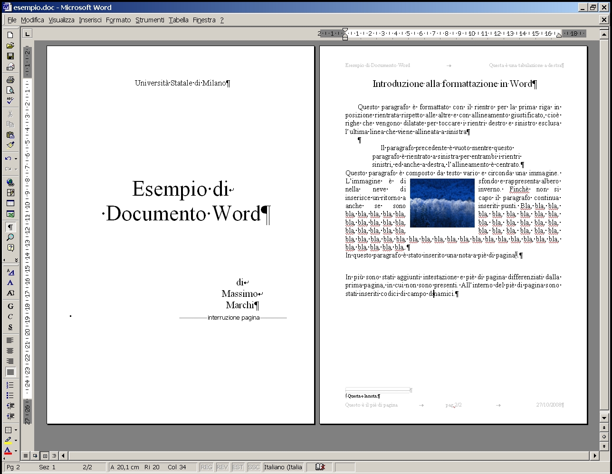Open the Visualizza menu
Image resolution: width=612 pixels, height=474 pixels.
point(61,20)
